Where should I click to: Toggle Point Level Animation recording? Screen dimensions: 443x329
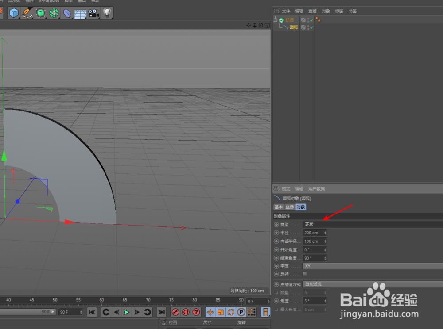252,312
